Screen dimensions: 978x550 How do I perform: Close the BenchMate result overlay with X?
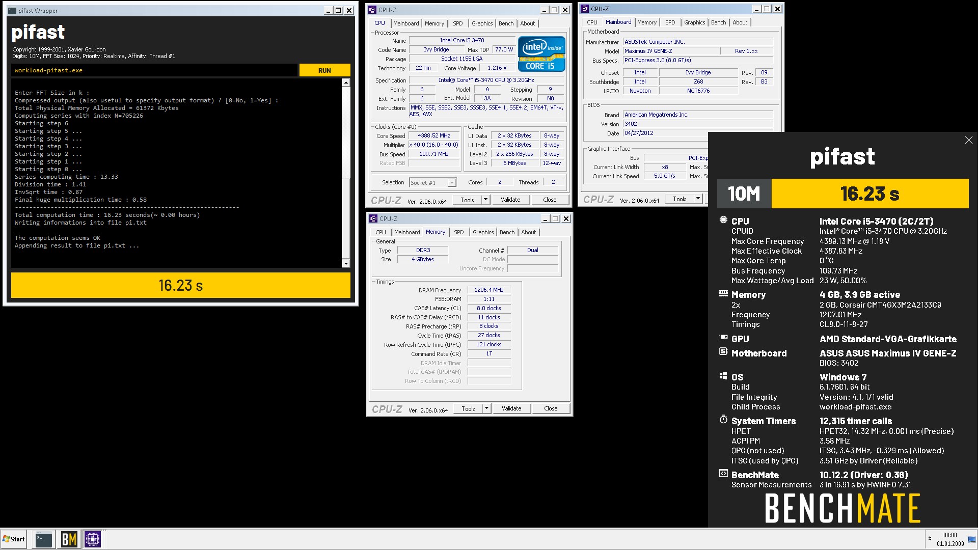(968, 140)
